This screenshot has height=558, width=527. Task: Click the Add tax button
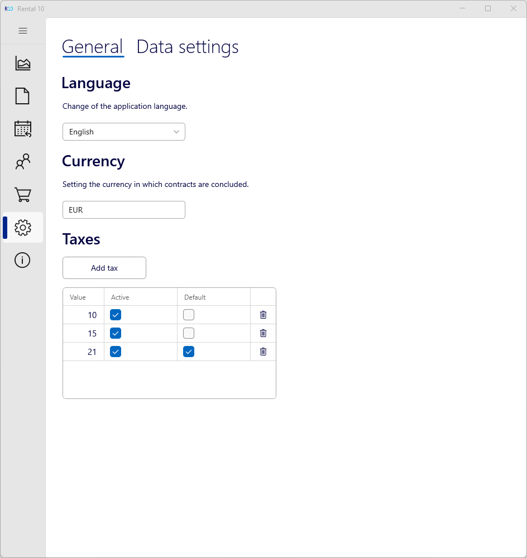coord(104,268)
